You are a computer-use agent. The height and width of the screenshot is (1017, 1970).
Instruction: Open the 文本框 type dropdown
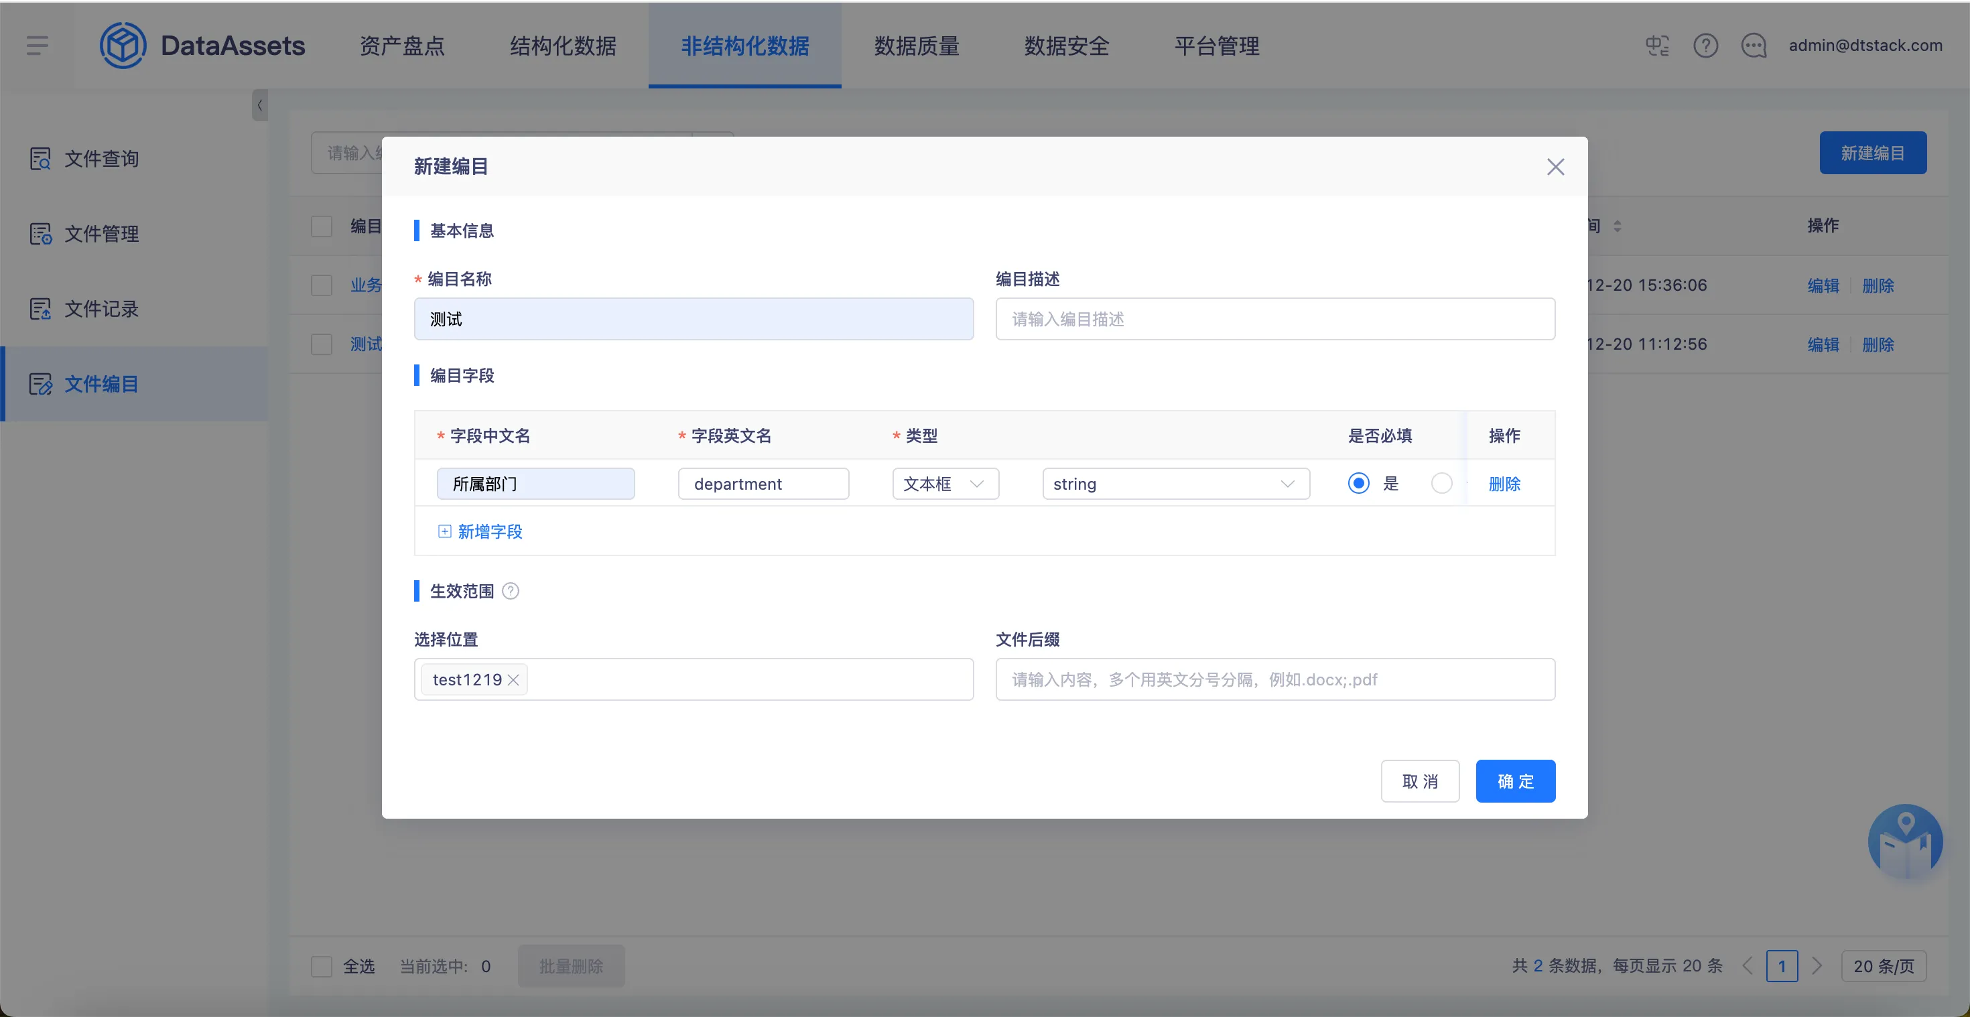pos(945,484)
